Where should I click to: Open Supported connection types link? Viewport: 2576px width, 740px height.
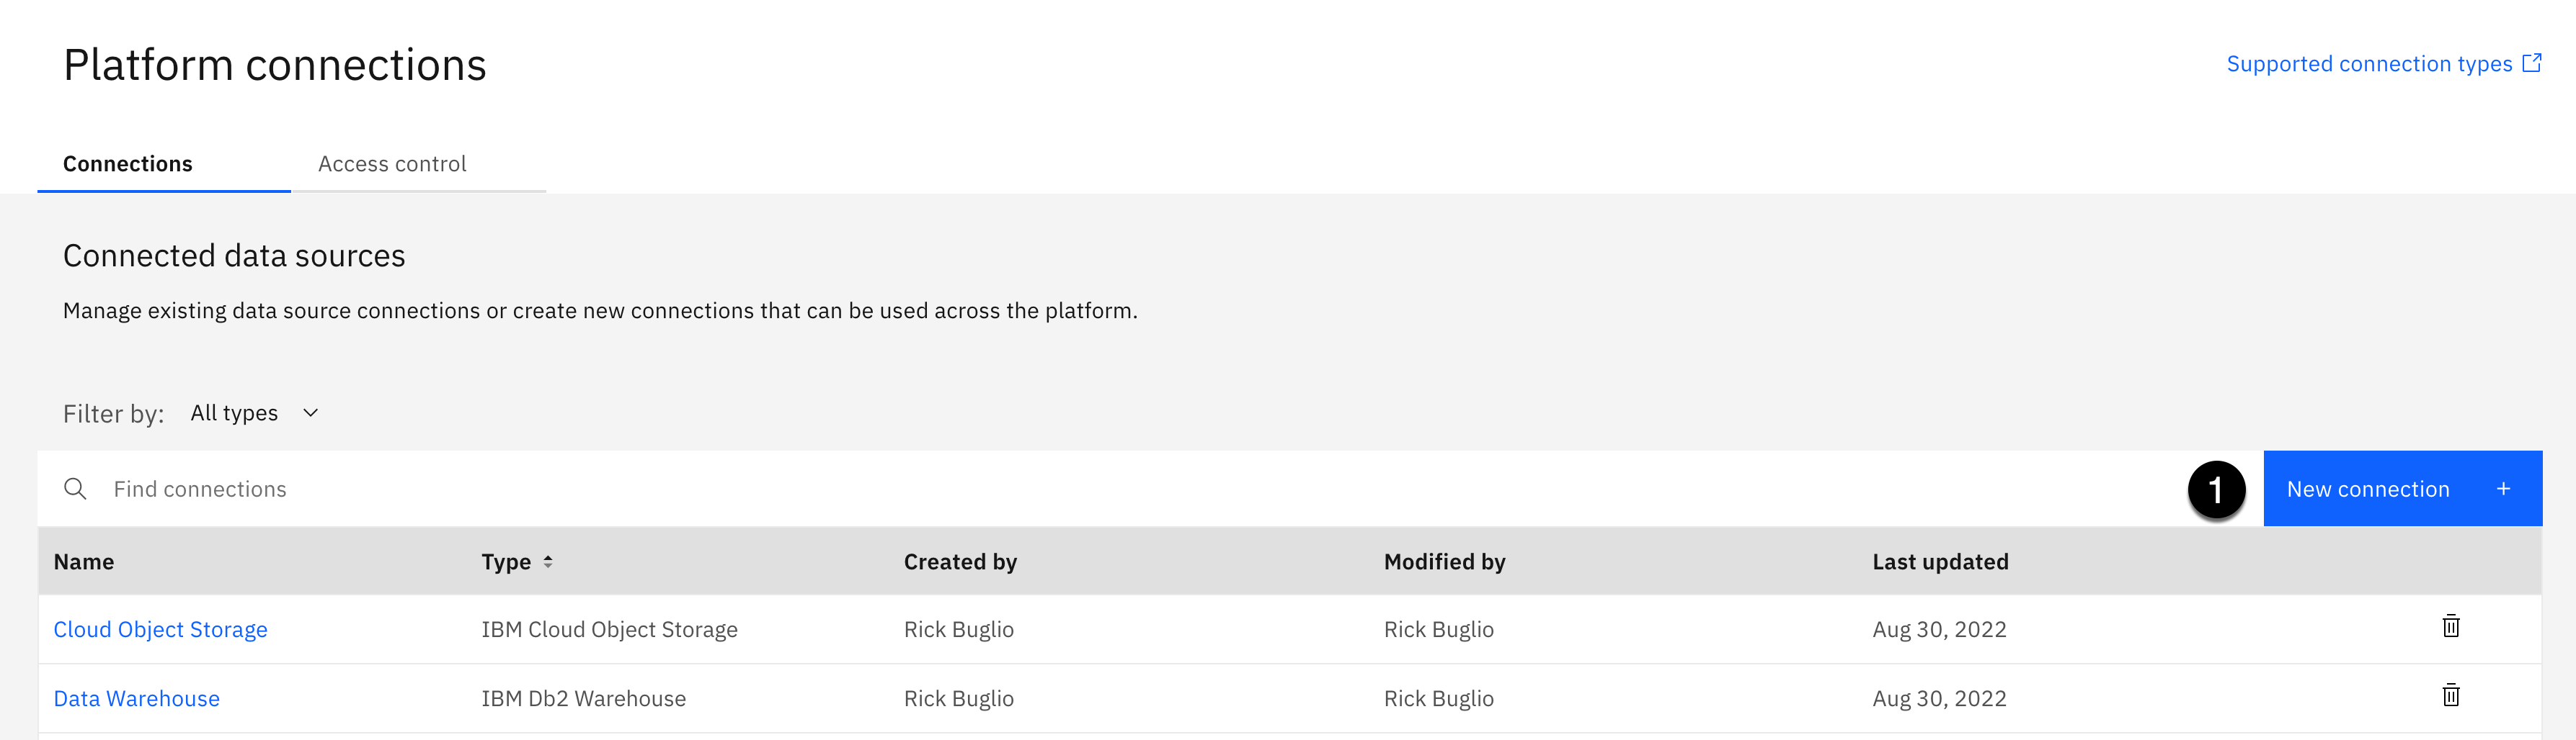(x=2368, y=64)
